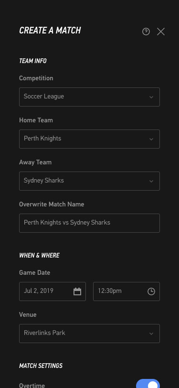Focus the Overwrite Match Name text field
This screenshot has width=179, height=388.
[90, 223]
